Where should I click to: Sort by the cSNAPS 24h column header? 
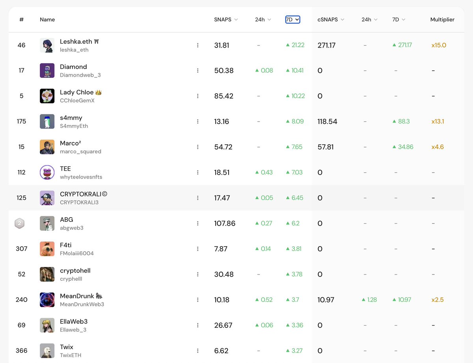coord(369,19)
